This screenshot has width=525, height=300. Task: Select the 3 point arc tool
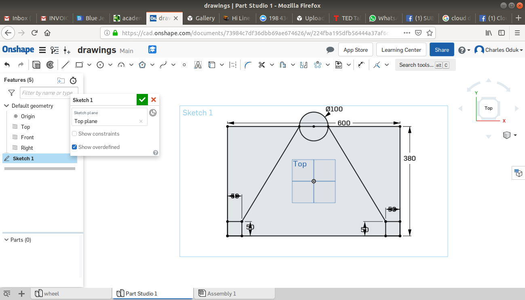click(x=121, y=65)
